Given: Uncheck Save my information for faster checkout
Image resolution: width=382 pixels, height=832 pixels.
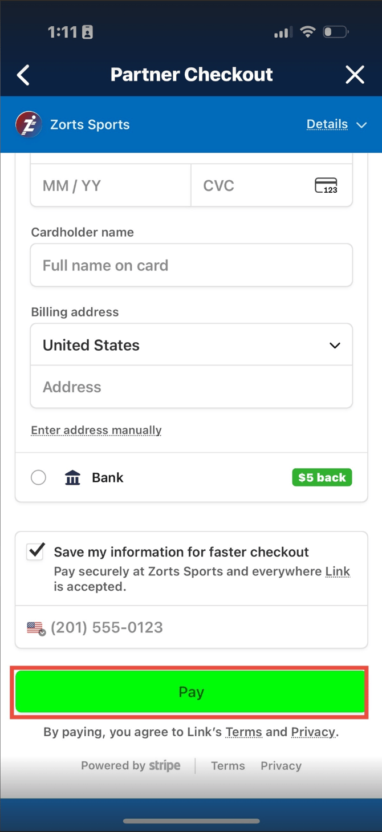Looking at the screenshot, I should coord(35,551).
